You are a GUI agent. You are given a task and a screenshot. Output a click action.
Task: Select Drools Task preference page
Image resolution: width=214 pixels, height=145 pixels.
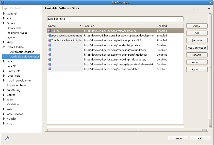coord(14,28)
